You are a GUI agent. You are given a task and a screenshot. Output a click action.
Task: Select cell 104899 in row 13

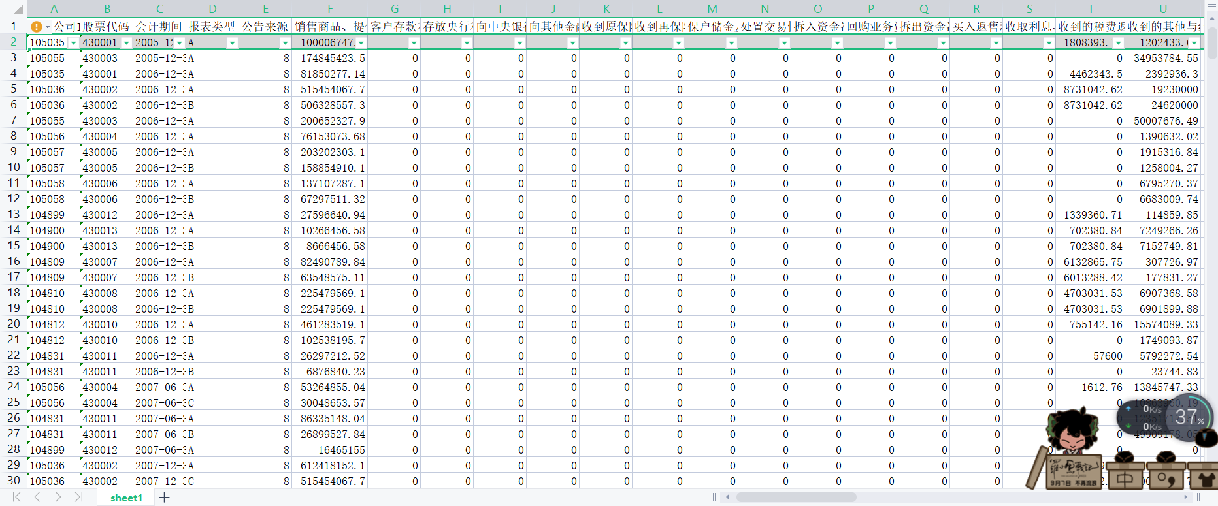click(54, 215)
